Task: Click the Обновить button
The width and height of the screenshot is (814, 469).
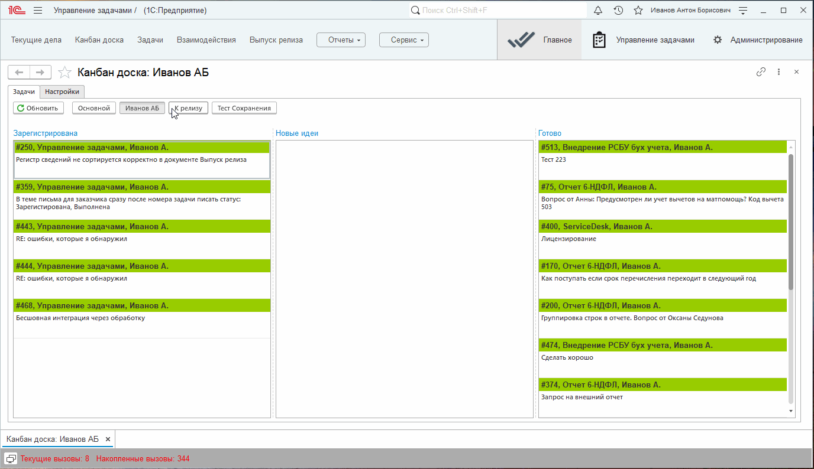Action: (x=38, y=108)
